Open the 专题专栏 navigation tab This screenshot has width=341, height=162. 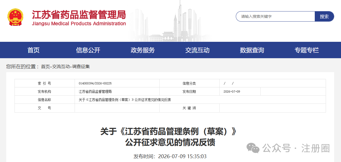click(307, 50)
